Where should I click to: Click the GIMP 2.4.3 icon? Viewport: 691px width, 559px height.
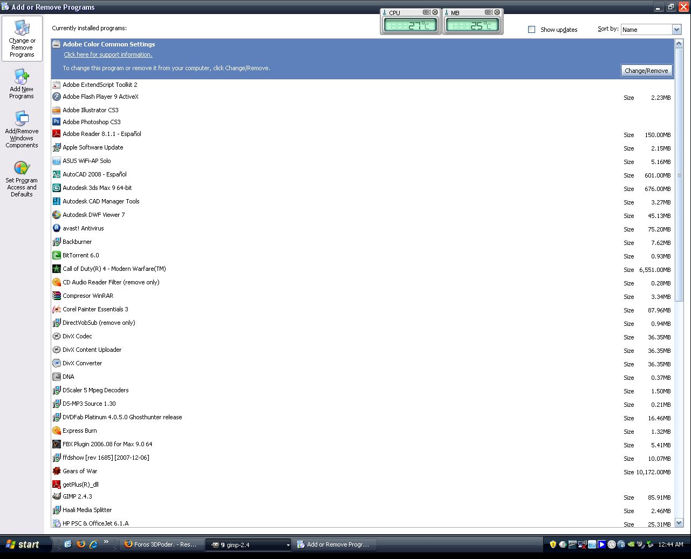[57, 496]
